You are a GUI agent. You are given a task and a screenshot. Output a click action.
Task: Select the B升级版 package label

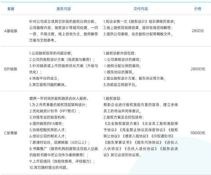(x=11, y=69)
